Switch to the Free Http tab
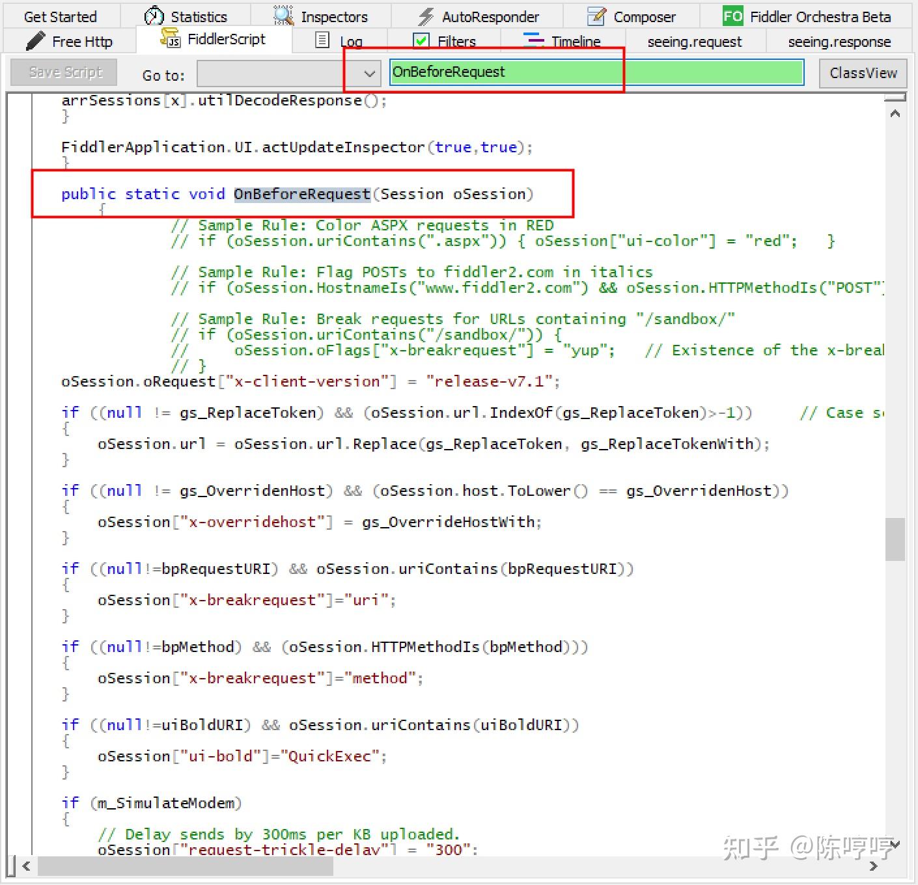The image size is (918, 885). pyautogui.click(x=70, y=41)
